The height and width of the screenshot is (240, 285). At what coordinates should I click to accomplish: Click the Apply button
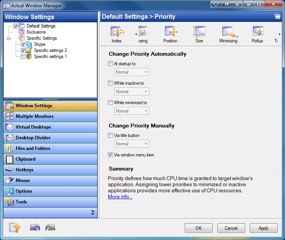click(264, 228)
